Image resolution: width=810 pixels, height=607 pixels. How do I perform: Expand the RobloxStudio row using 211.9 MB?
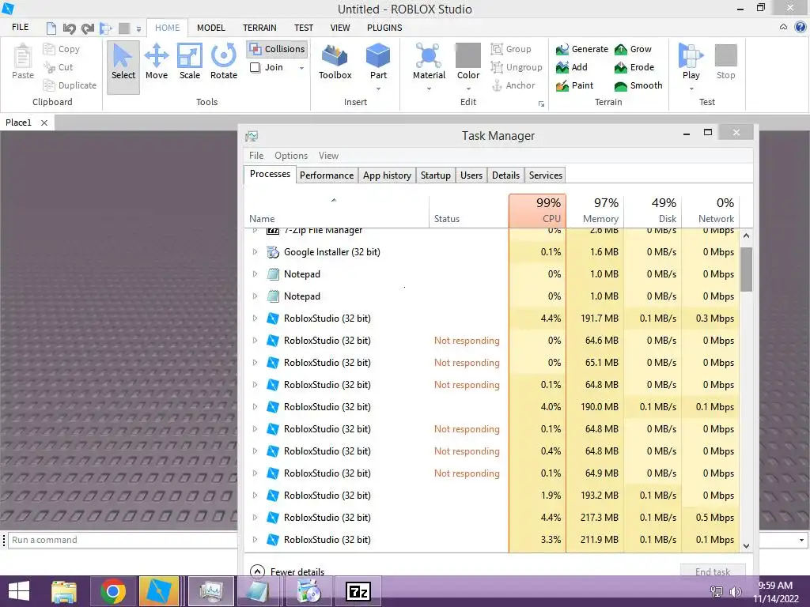(255, 540)
